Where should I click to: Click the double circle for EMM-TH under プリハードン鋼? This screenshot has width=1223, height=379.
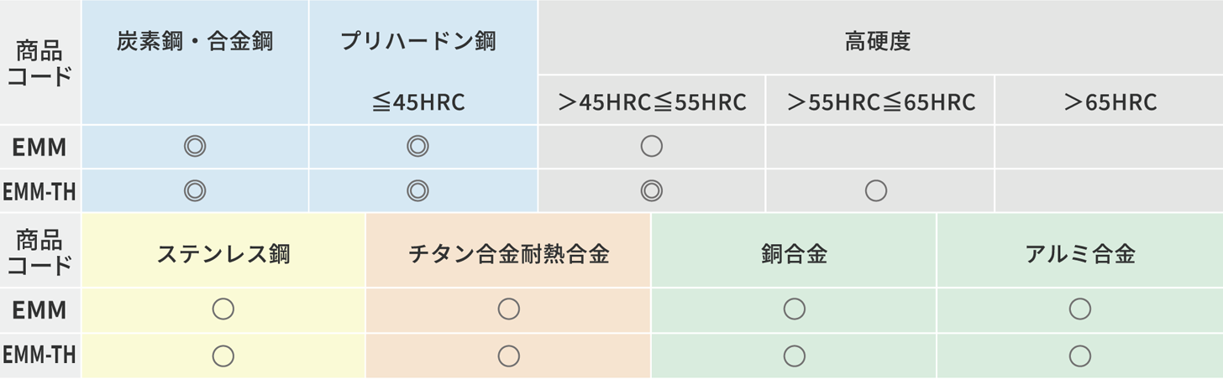tap(417, 191)
